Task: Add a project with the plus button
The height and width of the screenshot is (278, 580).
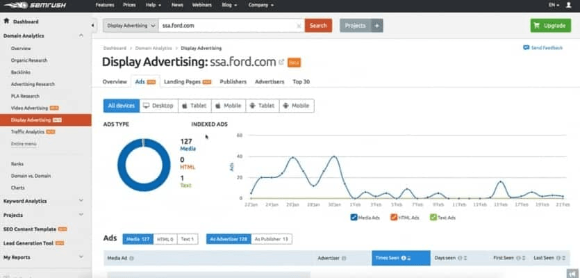Action: coord(377,26)
